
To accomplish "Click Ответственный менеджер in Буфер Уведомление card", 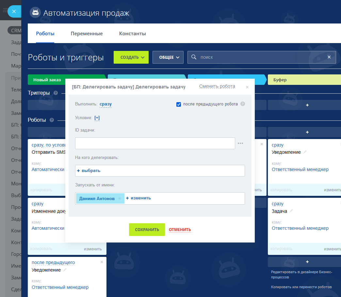I will click(x=300, y=169).
